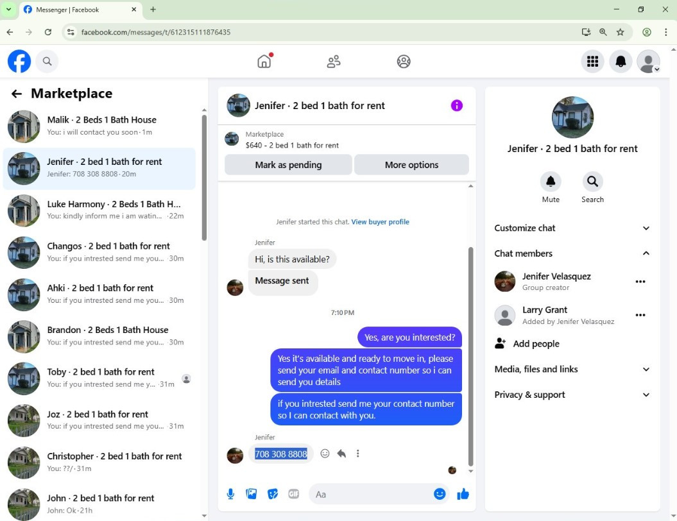
Task: Record a voice clip with microphone icon
Action: pos(230,494)
